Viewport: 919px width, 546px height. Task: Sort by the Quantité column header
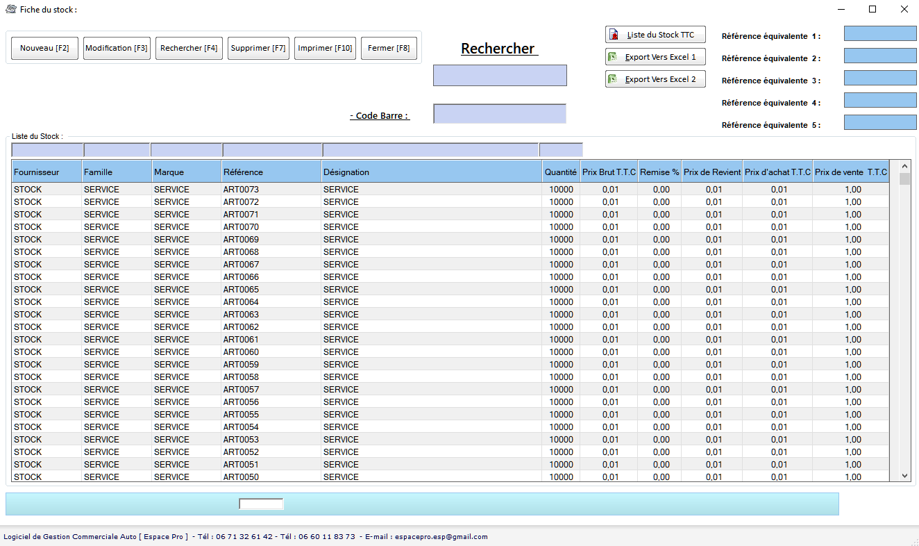pyautogui.click(x=561, y=172)
